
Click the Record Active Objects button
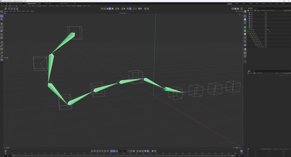coord(128,151)
